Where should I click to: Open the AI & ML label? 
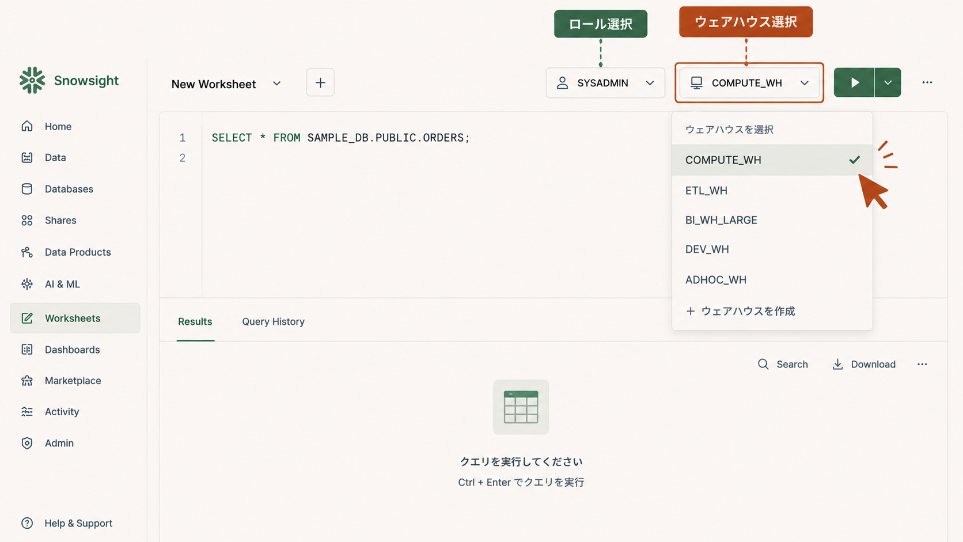pyautogui.click(x=62, y=284)
